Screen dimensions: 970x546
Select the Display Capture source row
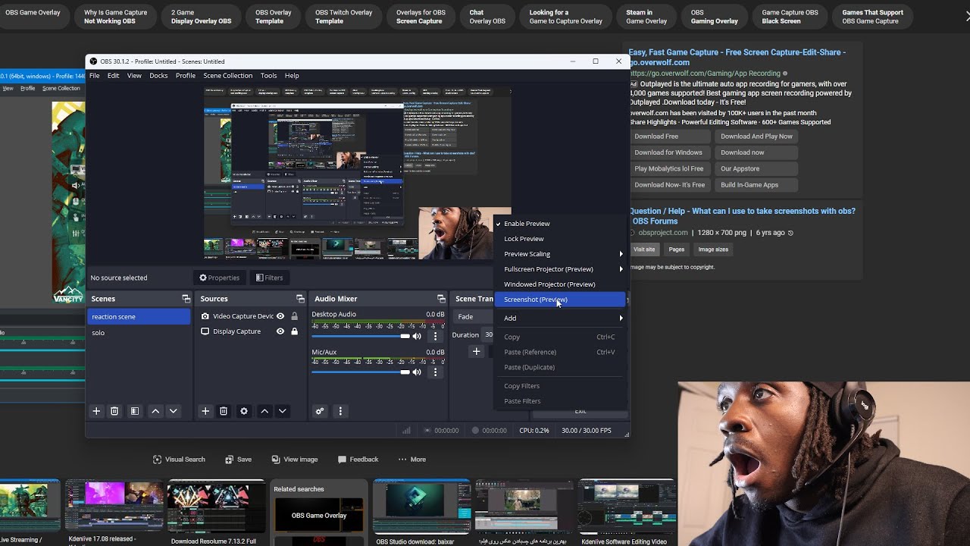click(249, 331)
